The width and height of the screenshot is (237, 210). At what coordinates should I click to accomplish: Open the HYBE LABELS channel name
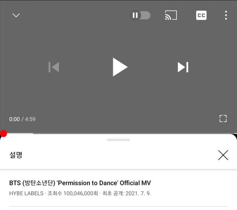tap(26, 193)
